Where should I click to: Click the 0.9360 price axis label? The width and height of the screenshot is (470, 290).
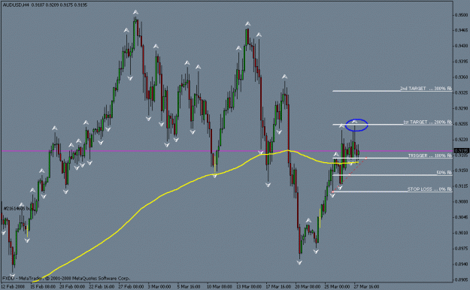pyautogui.click(x=462, y=77)
